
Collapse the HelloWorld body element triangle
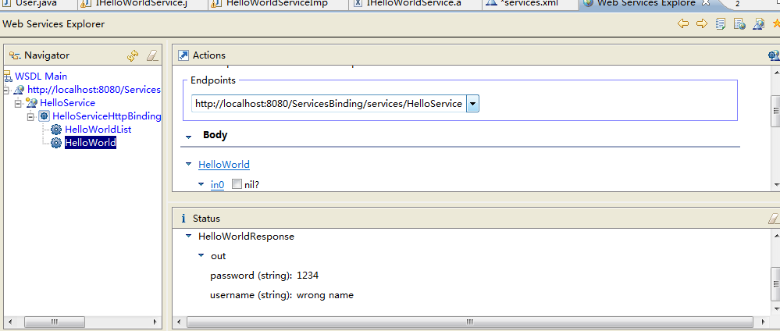[x=188, y=164]
